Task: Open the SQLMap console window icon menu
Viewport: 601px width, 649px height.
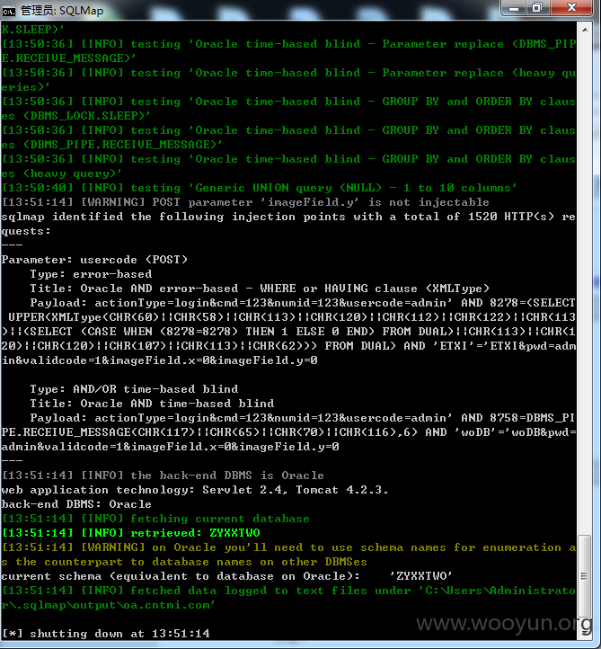Action: tap(8, 11)
